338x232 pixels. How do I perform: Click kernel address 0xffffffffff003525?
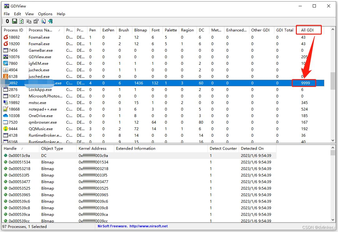[94, 188]
